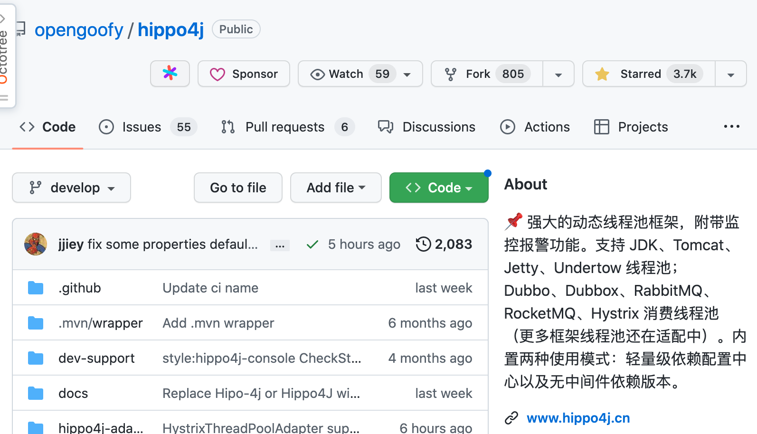The width and height of the screenshot is (757, 434).
Task: Open the dev-support folder
Action: coord(96,358)
